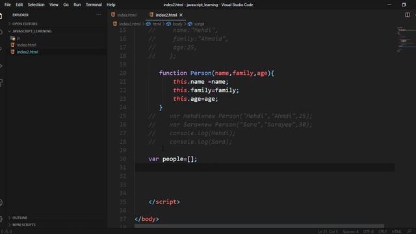The width and height of the screenshot is (416, 234).
Task: Open the Edit menu
Action: pyautogui.click(x=19, y=5)
